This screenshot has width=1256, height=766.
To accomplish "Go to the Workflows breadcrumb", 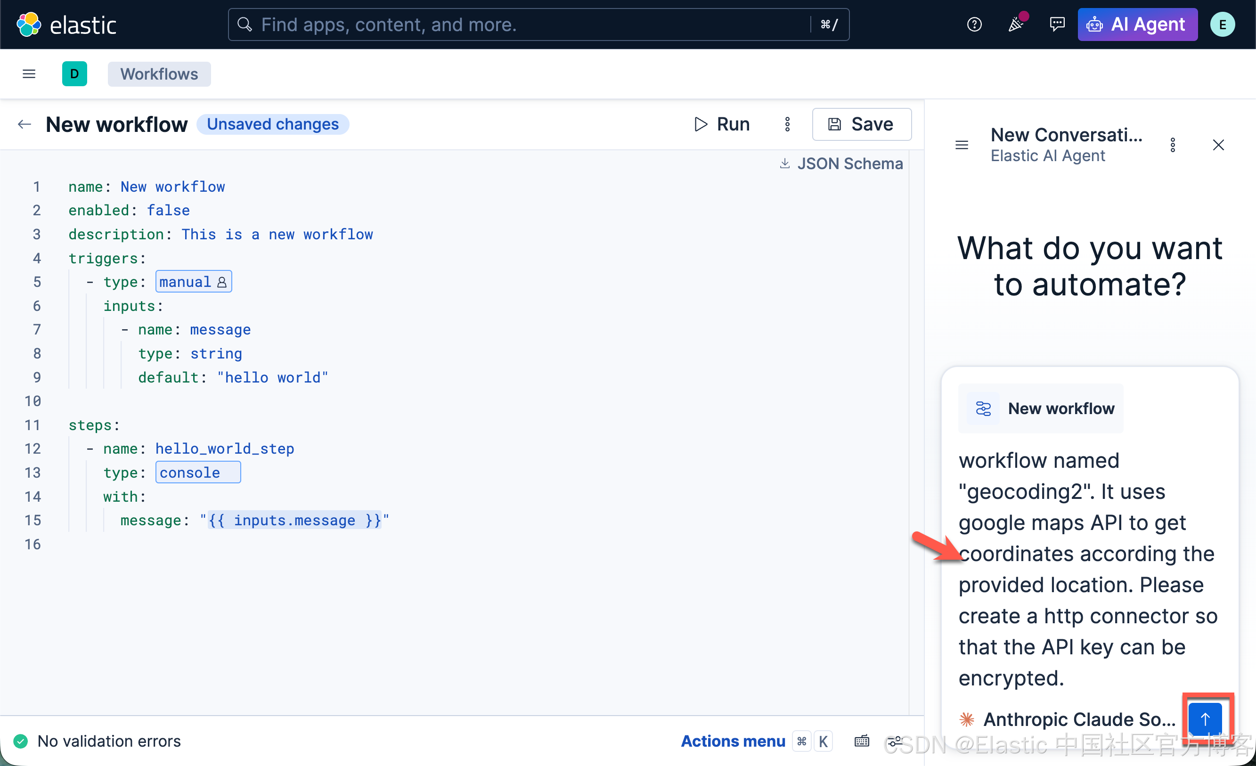I will click(159, 74).
